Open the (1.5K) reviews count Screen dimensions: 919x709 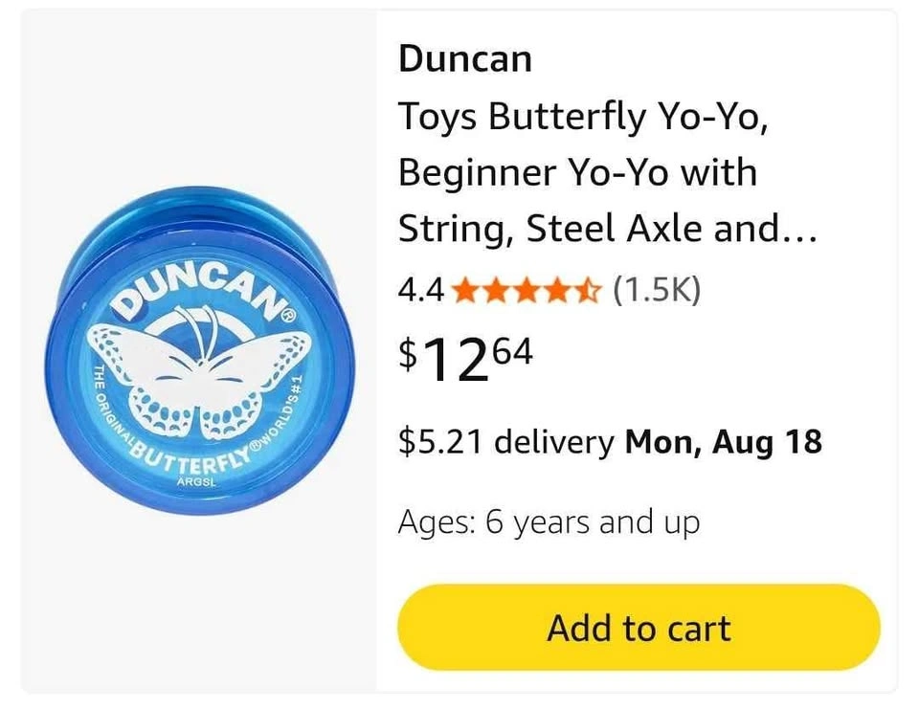pos(657,289)
